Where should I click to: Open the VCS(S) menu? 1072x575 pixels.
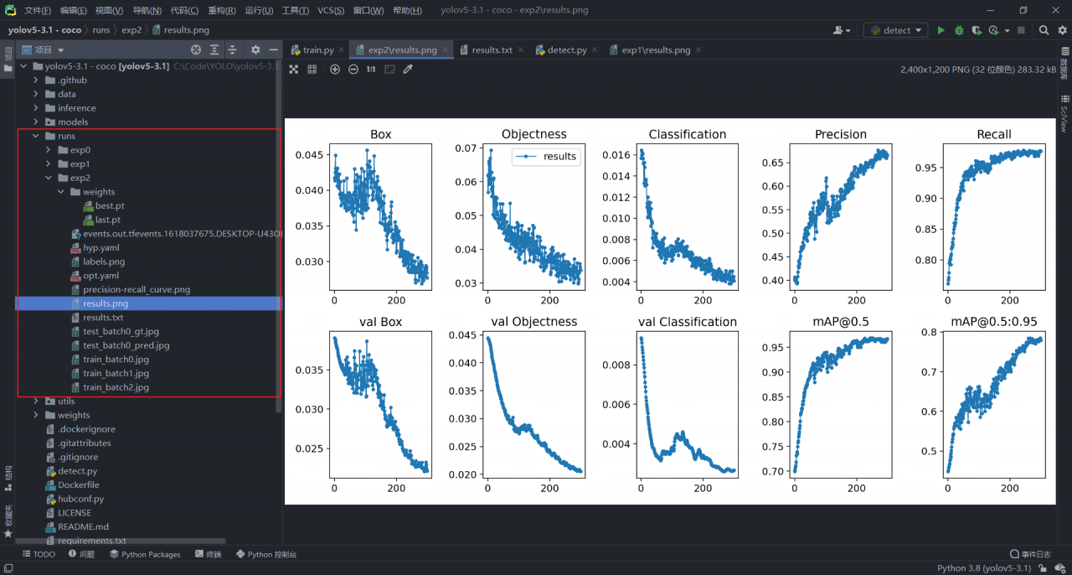pos(331,10)
